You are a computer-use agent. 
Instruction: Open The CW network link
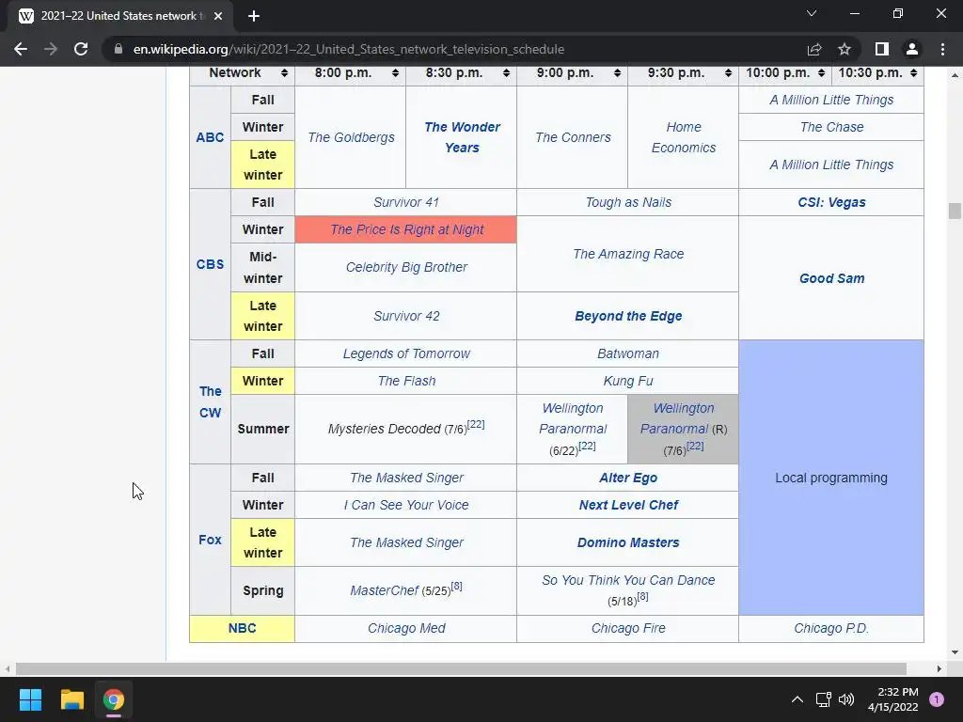pyautogui.click(x=210, y=401)
